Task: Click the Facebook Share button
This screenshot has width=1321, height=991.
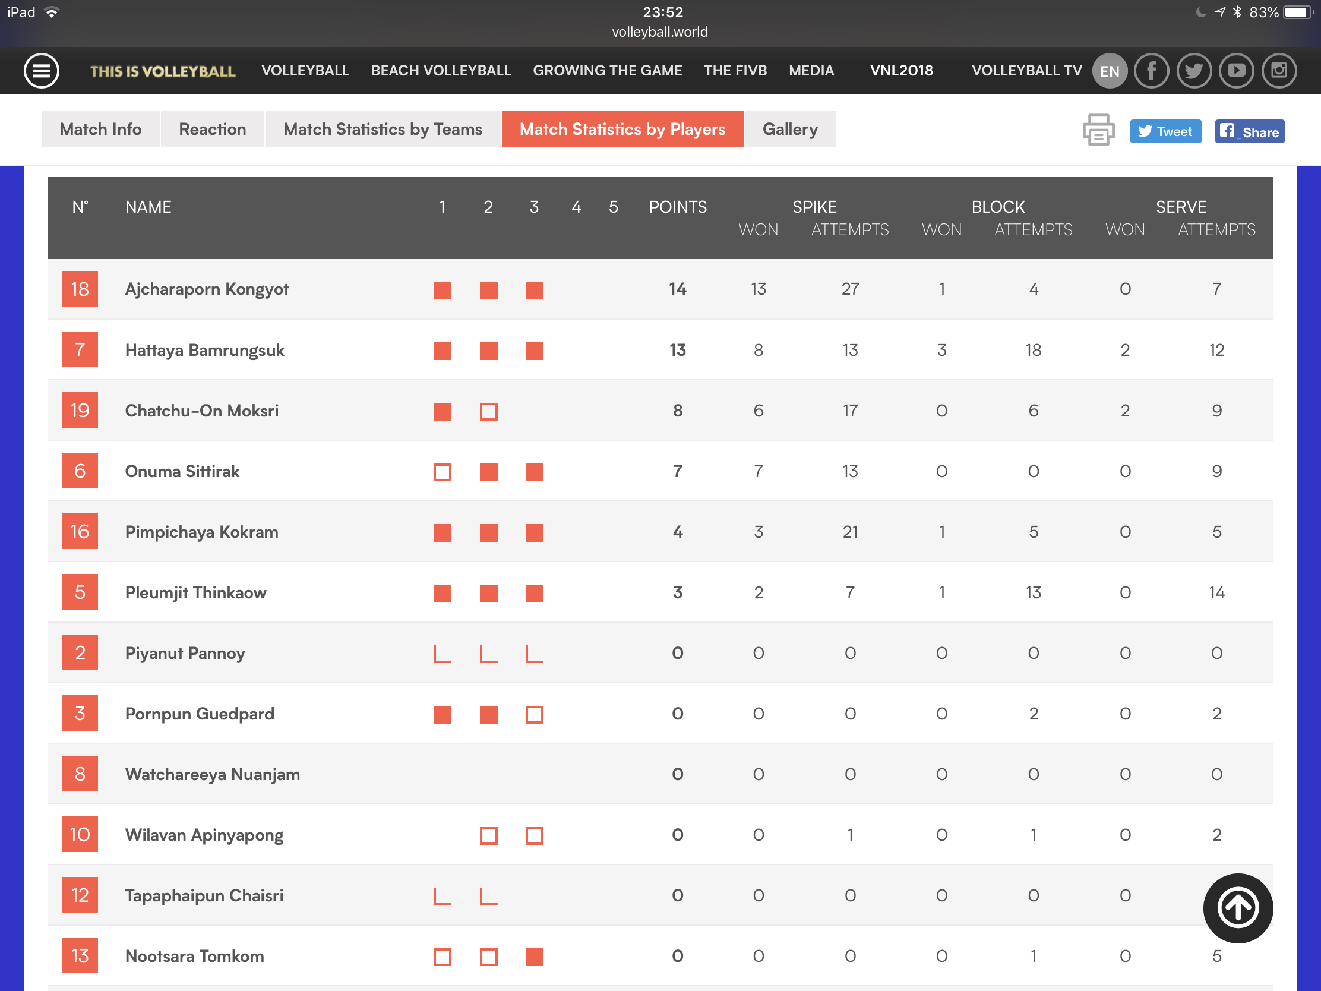Action: (1249, 131)
